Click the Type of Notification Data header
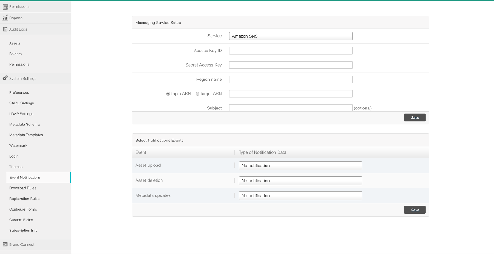Screen dimensions: 494x254 click(262, 152)
